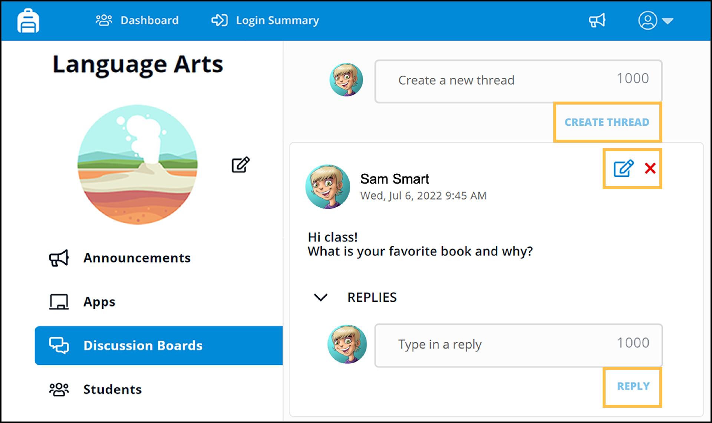712x423 pixels.
Task: Click the message text about favorite book
Action: pos(420,244)
